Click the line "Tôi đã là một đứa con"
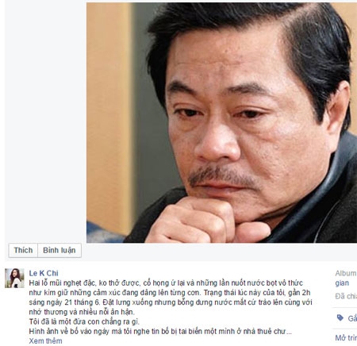The image size is (357, 346). 84,321
